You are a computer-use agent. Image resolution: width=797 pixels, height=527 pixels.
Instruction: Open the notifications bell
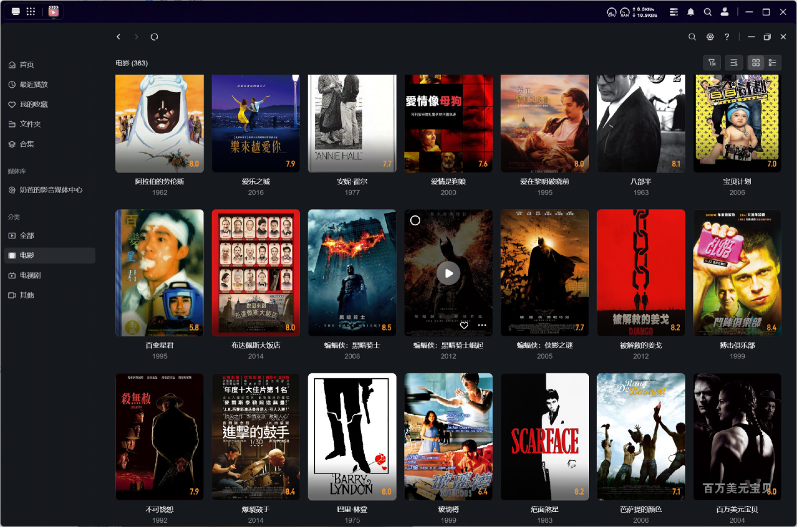691,12
